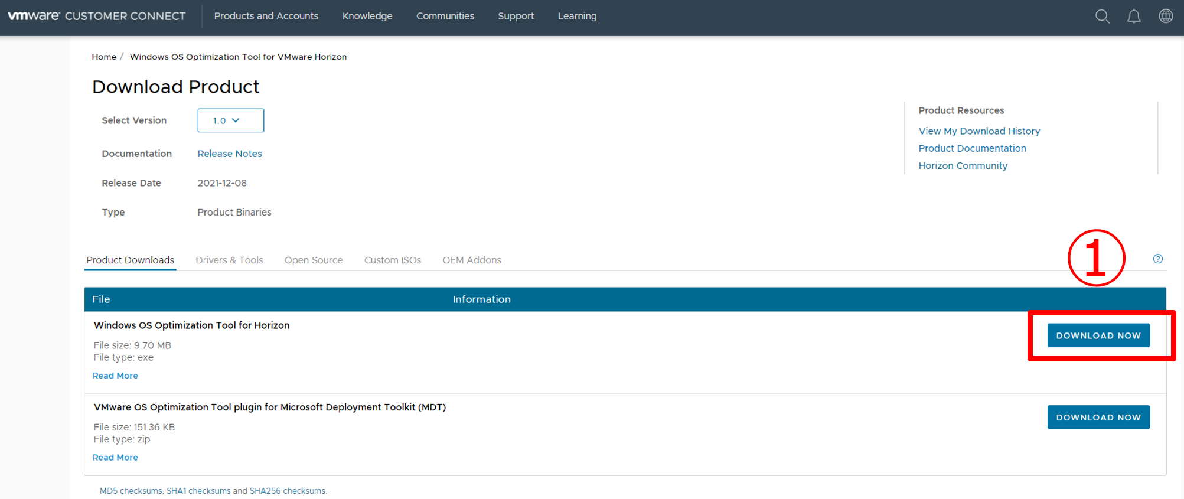Click the search magnifier icon
This screenshot has height=499, width=1184.
pos(1102,17)
